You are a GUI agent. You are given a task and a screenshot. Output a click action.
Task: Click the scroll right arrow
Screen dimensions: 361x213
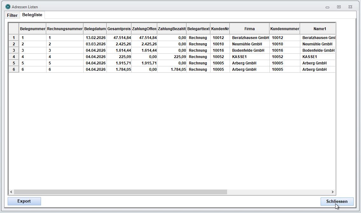coord(333,192)
